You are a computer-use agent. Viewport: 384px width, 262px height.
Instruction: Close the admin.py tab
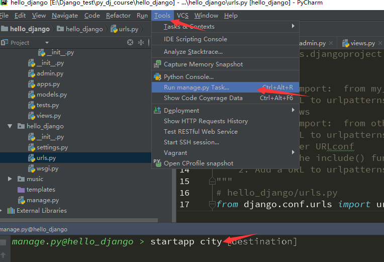(x=331, y=43)
